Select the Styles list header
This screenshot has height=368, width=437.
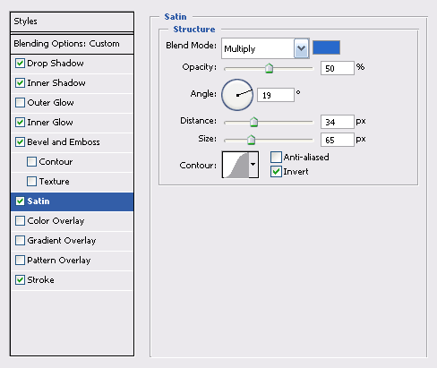(x=72, y=21)
